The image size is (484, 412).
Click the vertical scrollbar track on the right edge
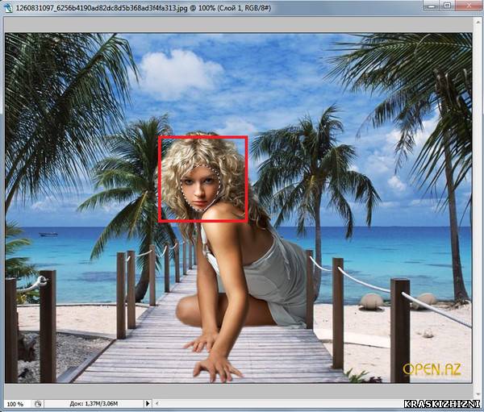tap(478, 206)
